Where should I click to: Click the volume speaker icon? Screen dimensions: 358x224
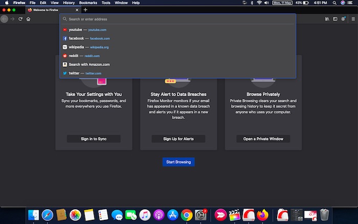pos(266,3)
